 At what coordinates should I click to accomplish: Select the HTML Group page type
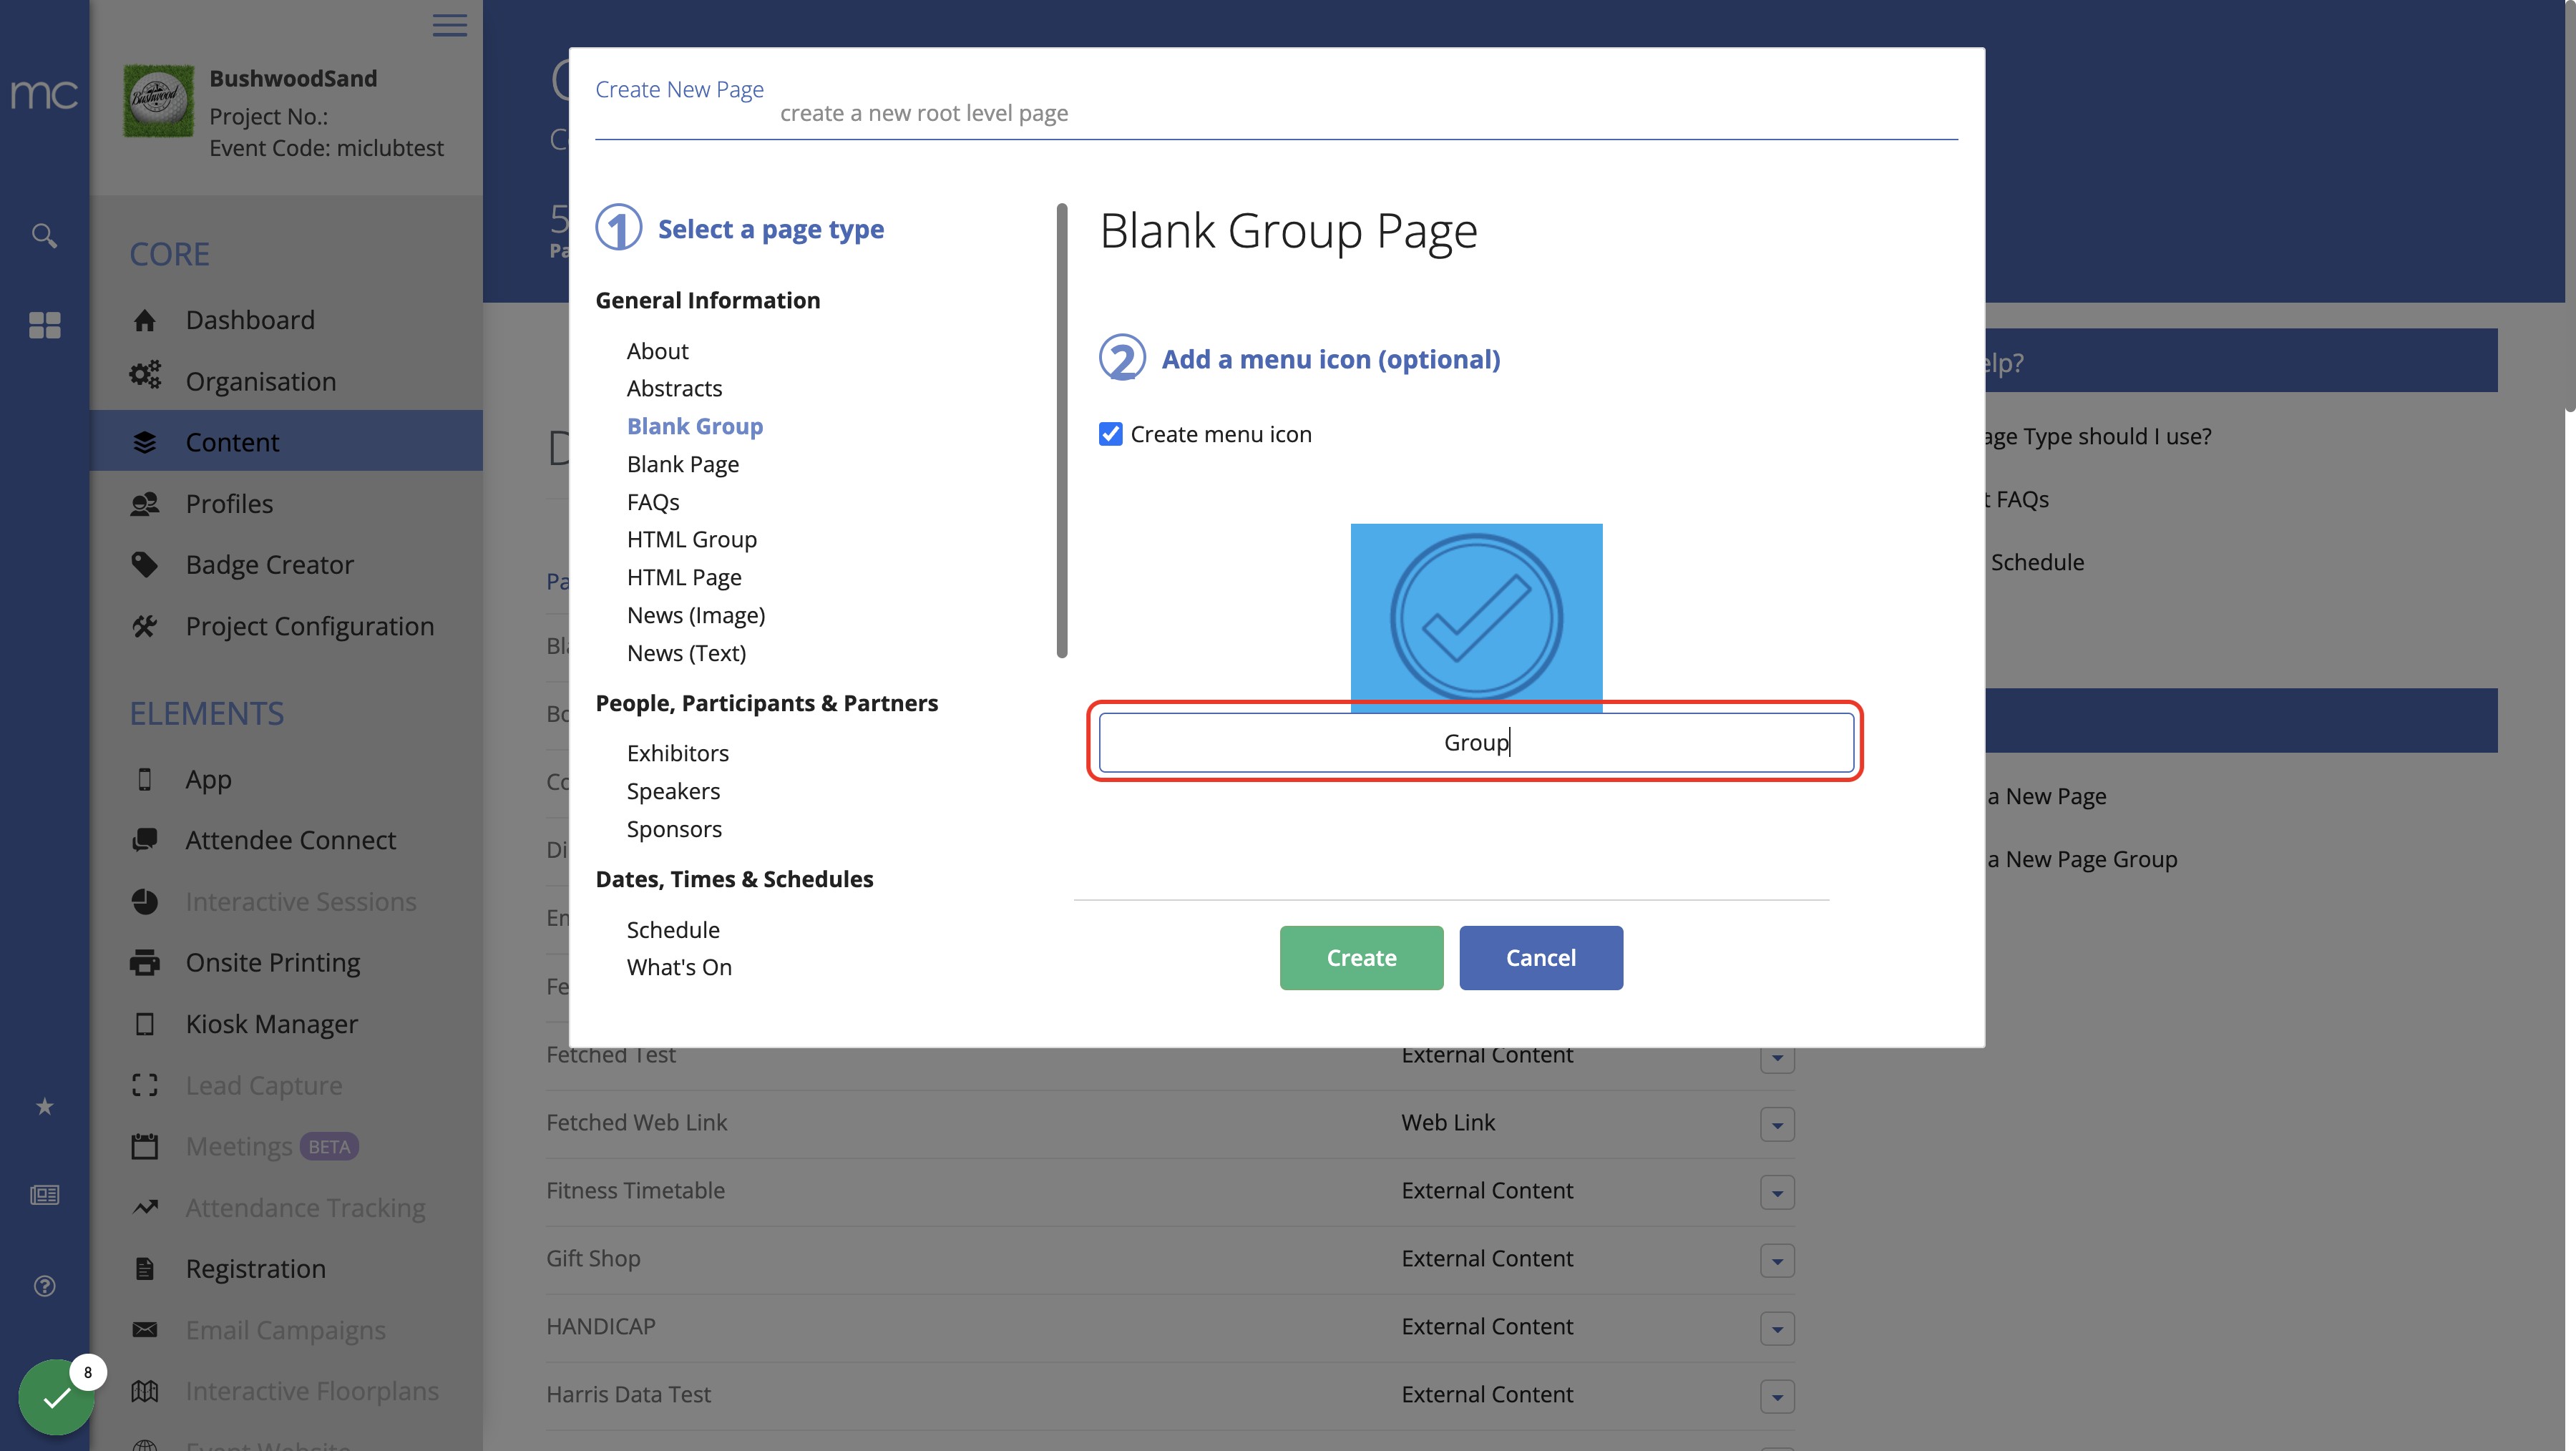[x=692, y=539]
